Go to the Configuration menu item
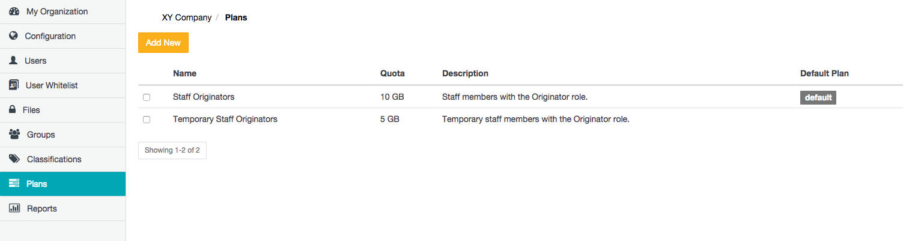The image size is (924, 241). 50,36
